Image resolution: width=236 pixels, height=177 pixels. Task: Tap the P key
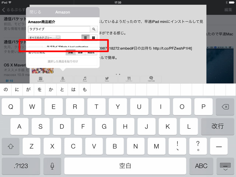point(204,107)
